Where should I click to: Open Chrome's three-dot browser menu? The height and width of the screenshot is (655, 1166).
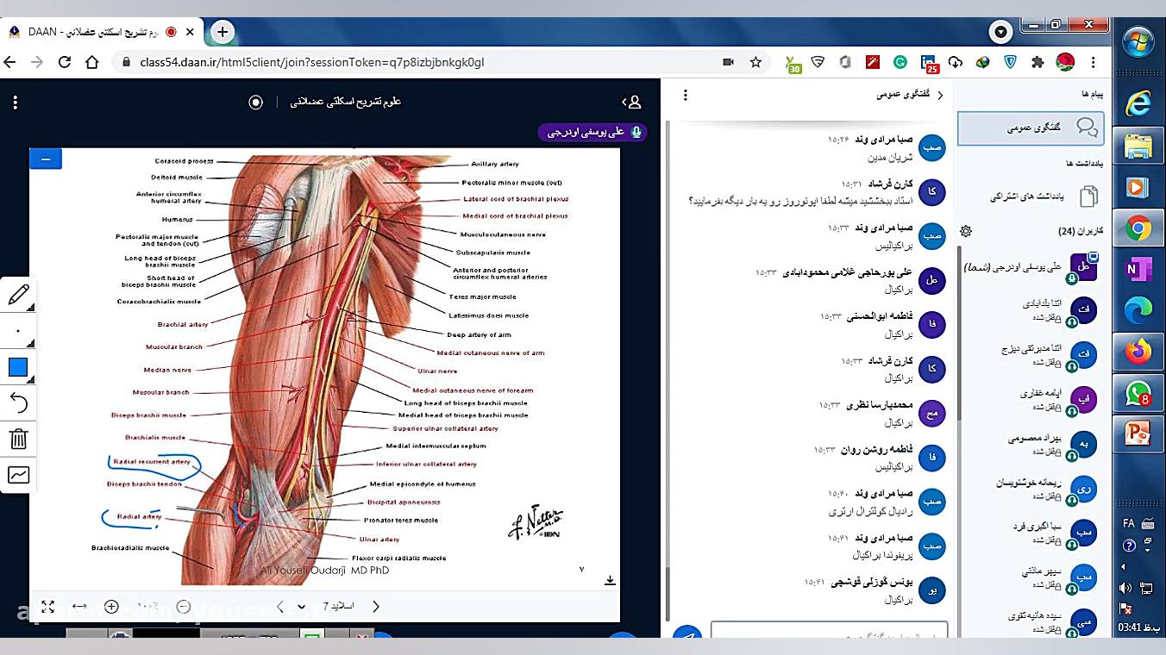click(1093, 62)
